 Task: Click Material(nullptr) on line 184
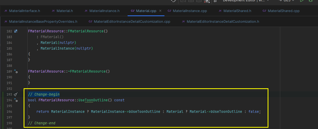pos(58,43)
